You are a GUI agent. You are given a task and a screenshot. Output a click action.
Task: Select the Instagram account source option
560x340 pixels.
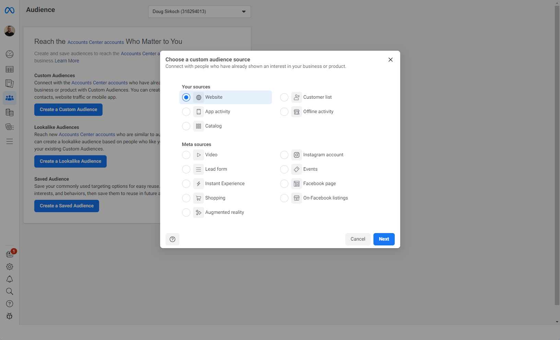pyautogui.click(x=284, y=155)
